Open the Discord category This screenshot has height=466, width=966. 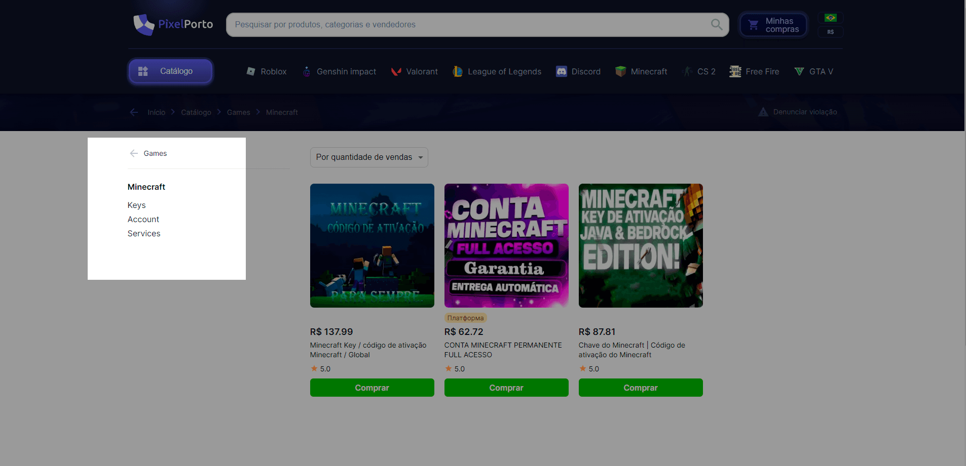578,71
